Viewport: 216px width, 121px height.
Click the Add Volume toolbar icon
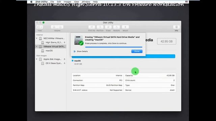point(54,27)
